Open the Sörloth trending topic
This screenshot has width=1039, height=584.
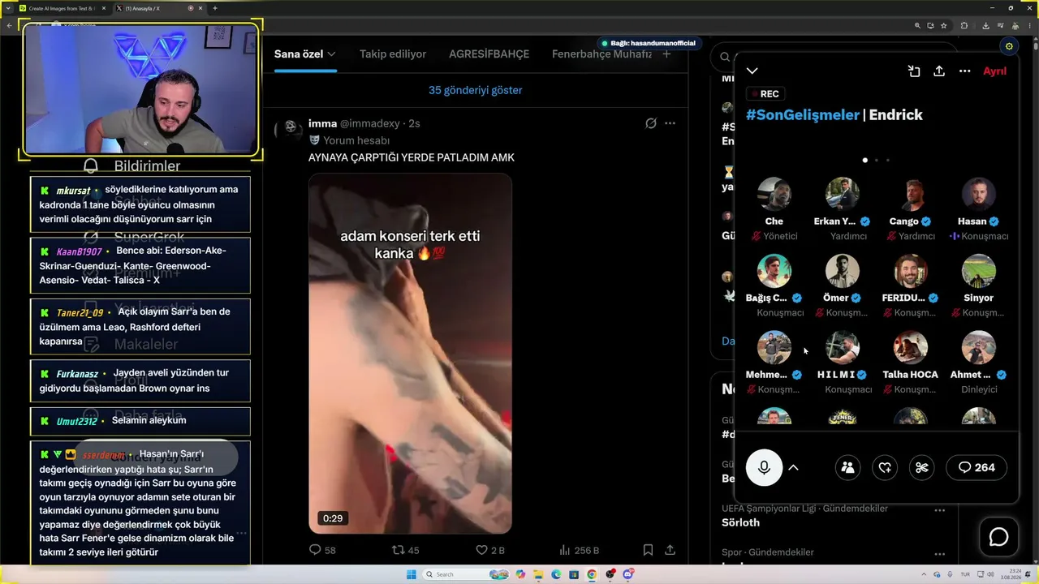pyautogui.click(x=740, y=522)
